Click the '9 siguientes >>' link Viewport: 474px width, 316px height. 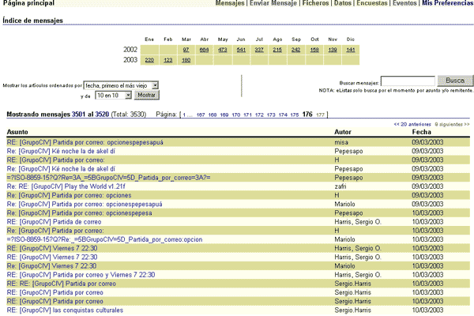pyautogui.click(x=452, y=124)
